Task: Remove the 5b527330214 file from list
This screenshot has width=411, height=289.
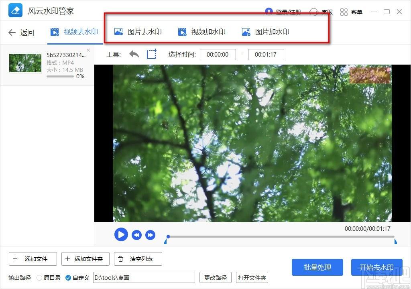Action: tap(88, 50)
